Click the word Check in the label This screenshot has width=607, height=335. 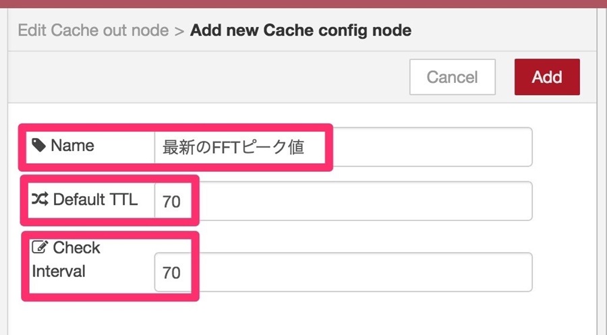77,247
